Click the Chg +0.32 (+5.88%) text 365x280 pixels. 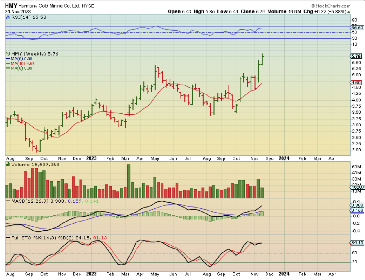[324, 12]
